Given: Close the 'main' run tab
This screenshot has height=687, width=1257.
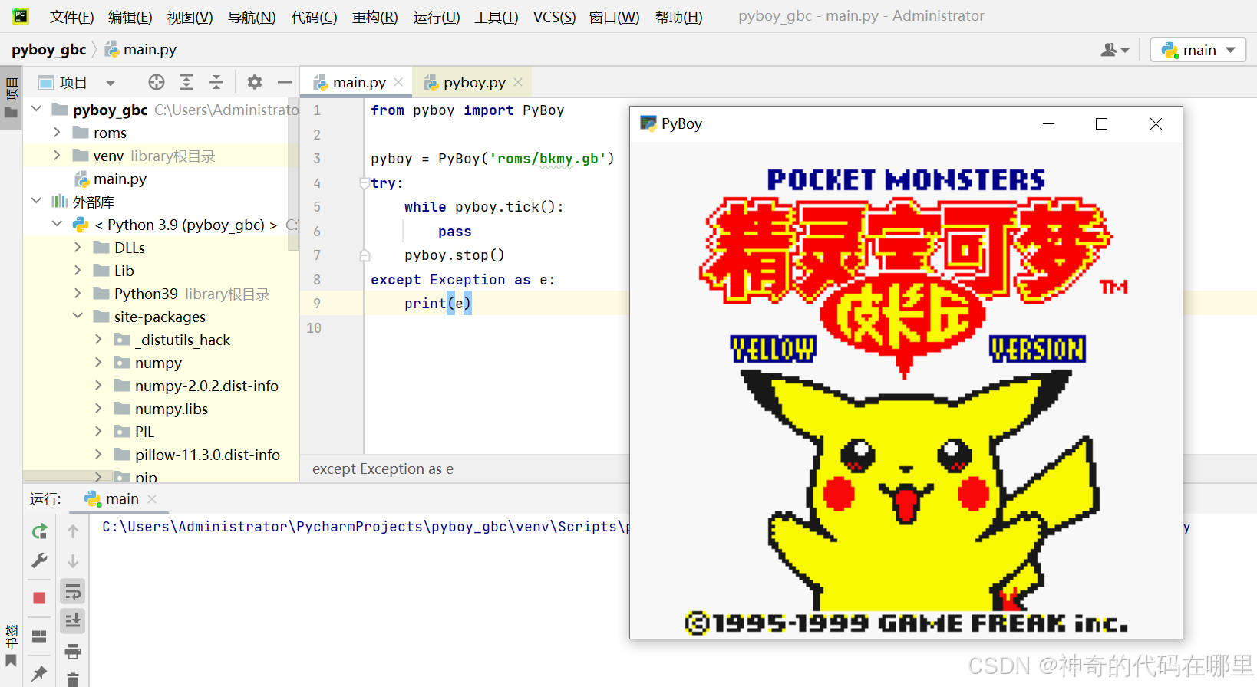Looking at the screenshot, I should coord(152,499).
